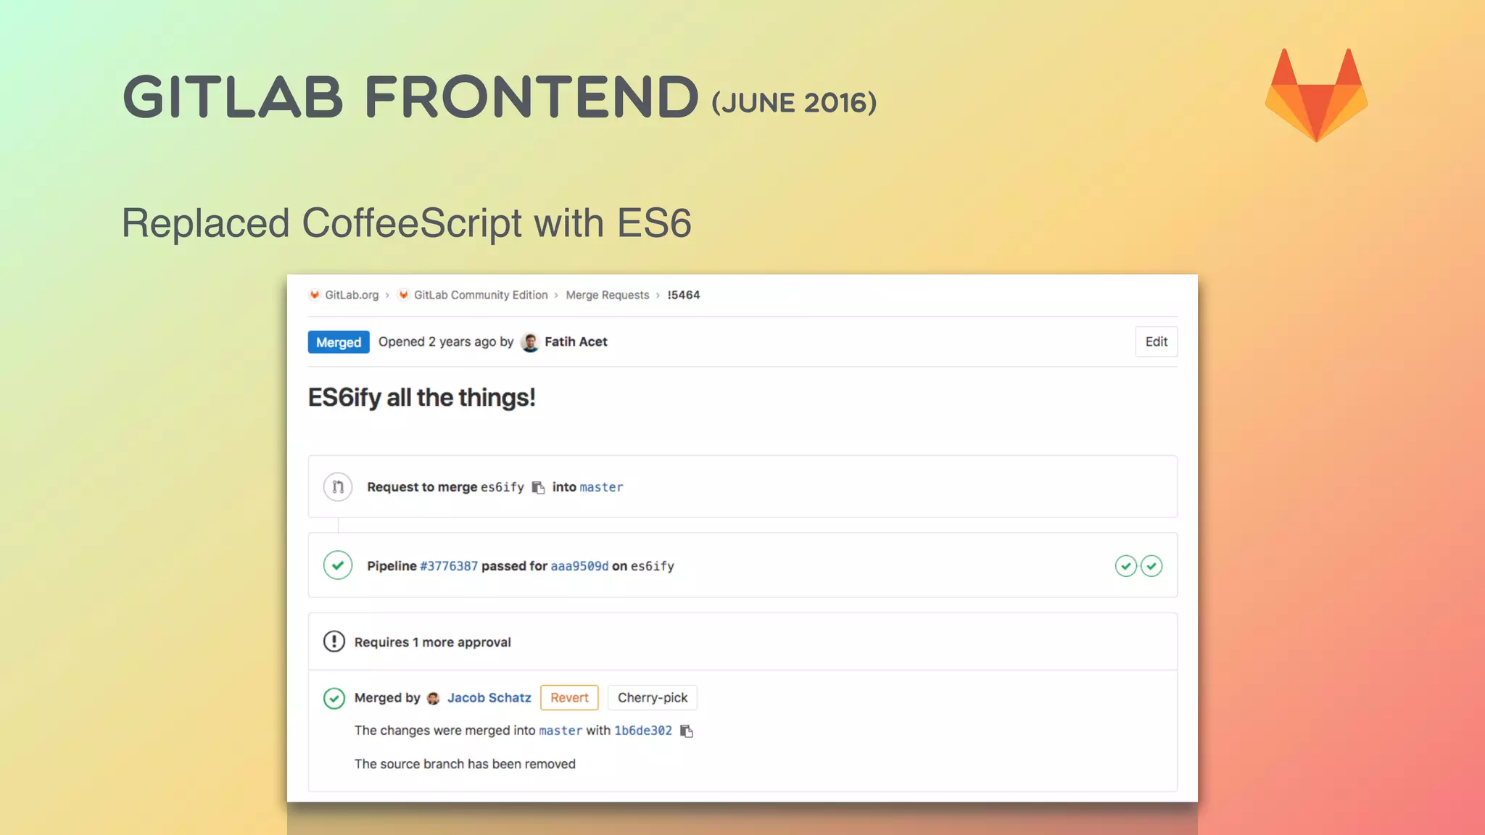Viewport: 1485px width, 835px height.
Task: Open Fatih Acet's avatar picture
Action: tap(530, 342)
